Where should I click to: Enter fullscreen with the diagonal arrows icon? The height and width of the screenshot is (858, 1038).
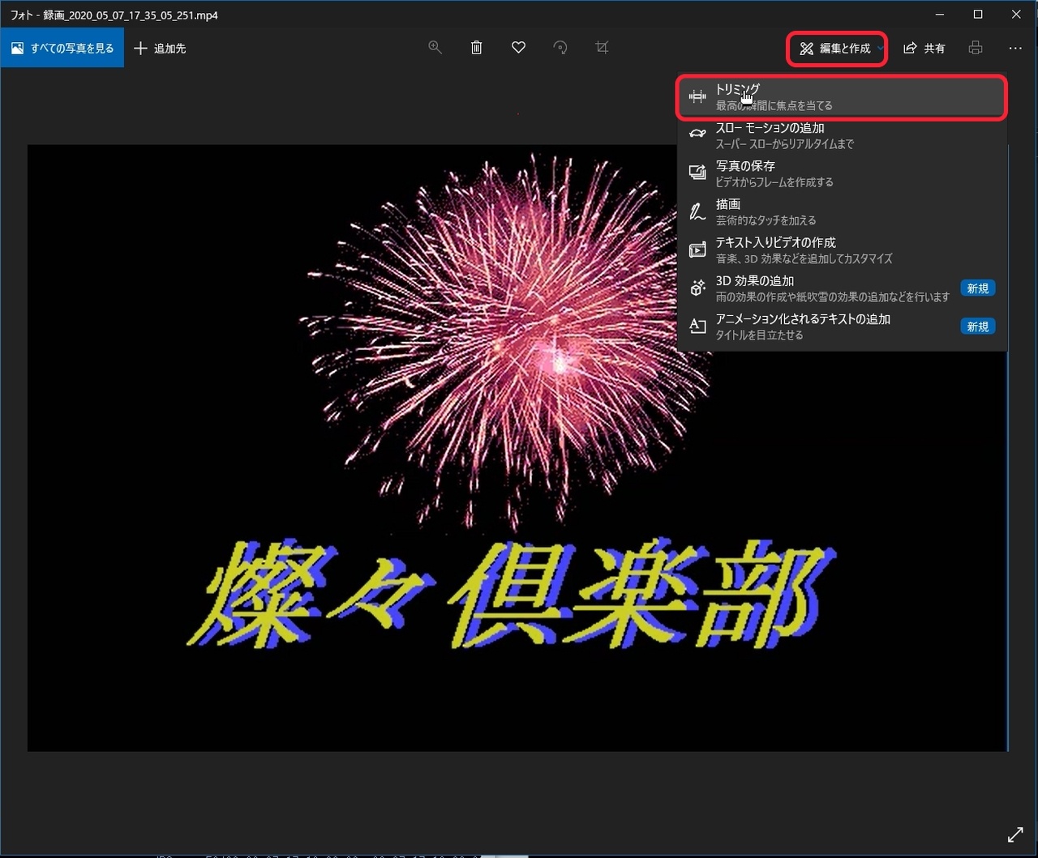pyautogui.click(x=1014, y=835)
